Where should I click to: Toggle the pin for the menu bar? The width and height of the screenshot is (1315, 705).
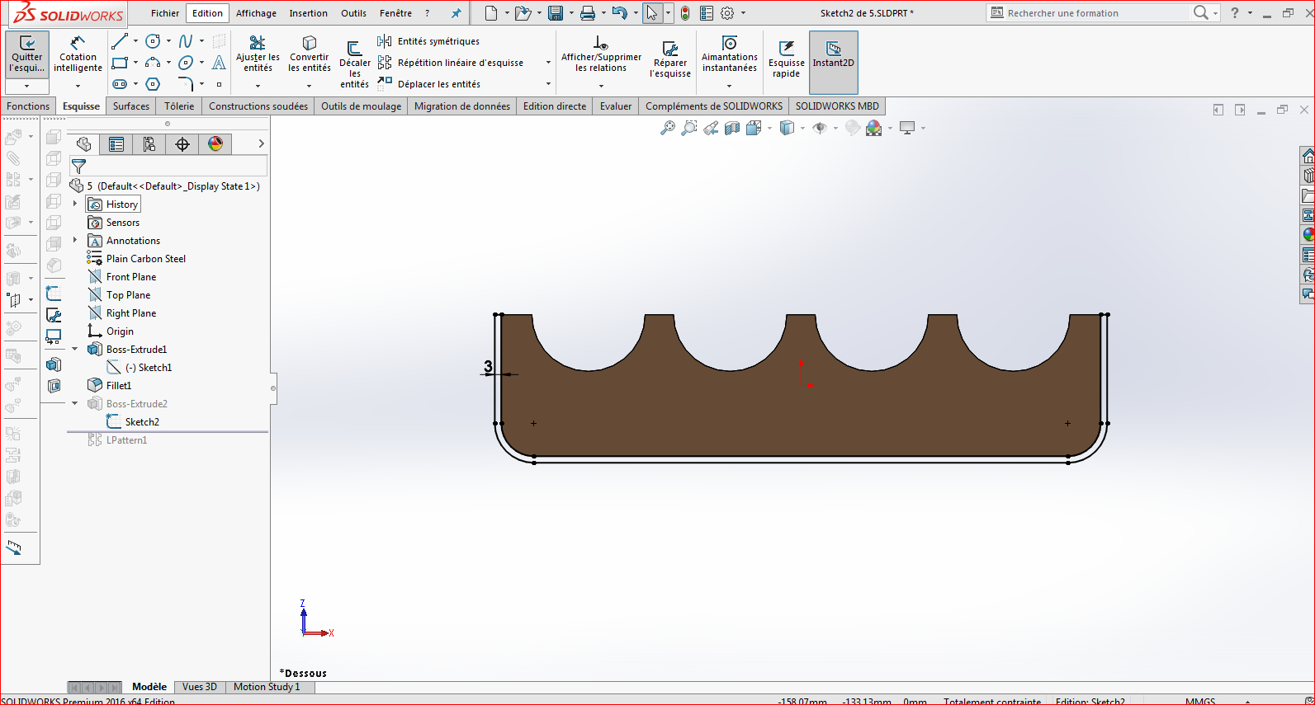tap(456, 13)
